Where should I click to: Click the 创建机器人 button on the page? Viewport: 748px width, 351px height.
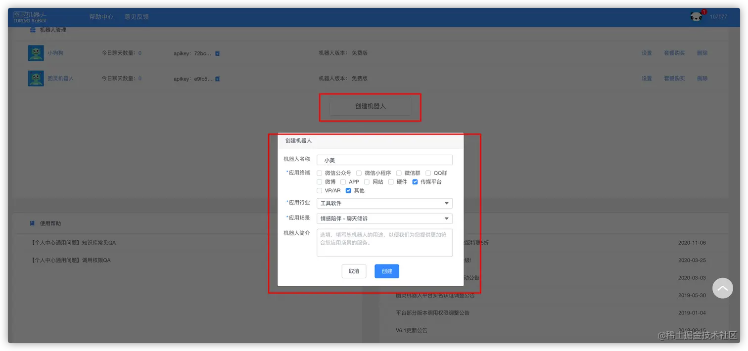coord(370,106)
